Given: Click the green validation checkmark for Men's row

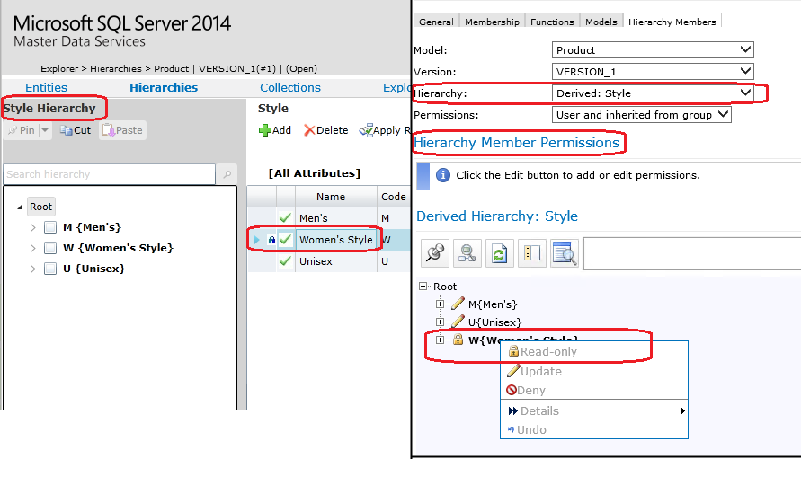Looking at the screenshot, I should [x=285, y=218].
